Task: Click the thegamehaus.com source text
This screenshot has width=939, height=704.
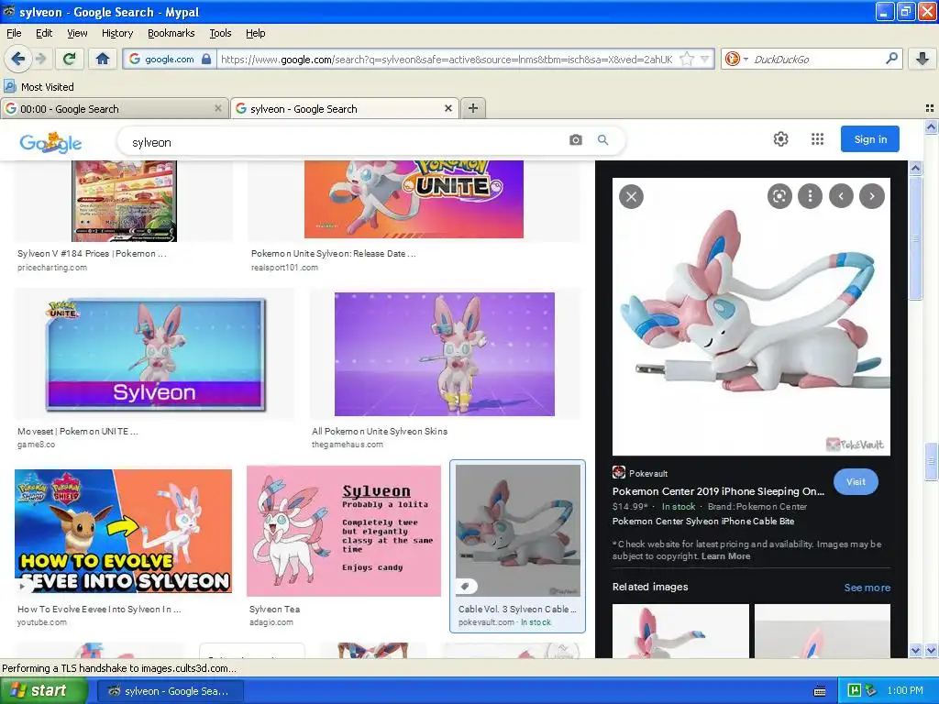Action: click(347, 445)
